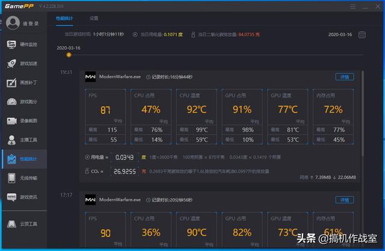Click the 2020-03-16 date at top right
This screenshot has height=251, width=385.
[340, 35]
